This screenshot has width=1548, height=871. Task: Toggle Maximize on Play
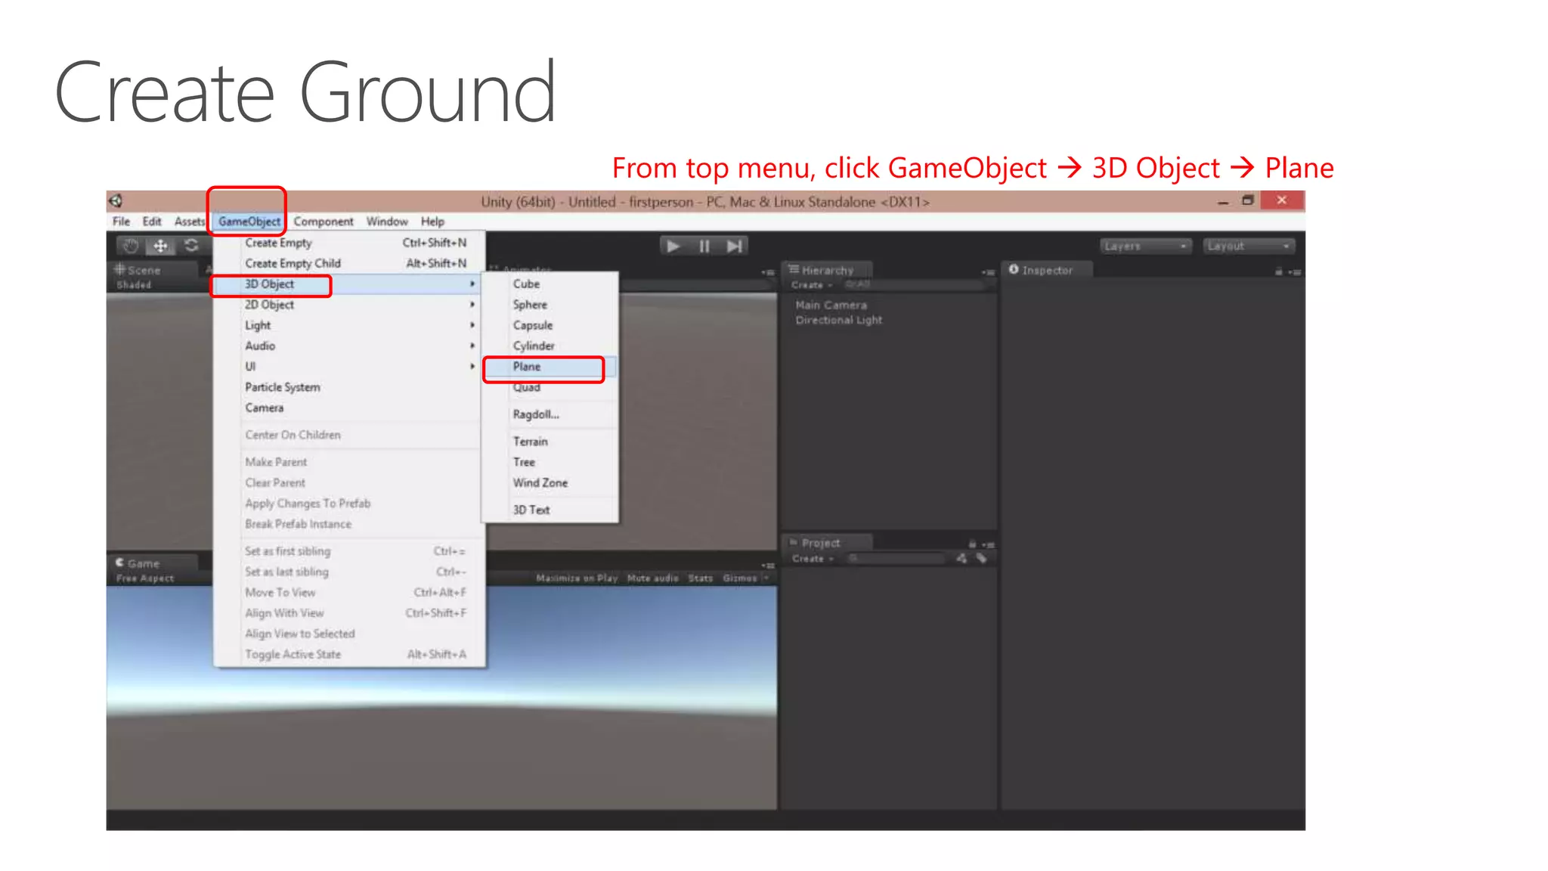[x=577, y=578]
